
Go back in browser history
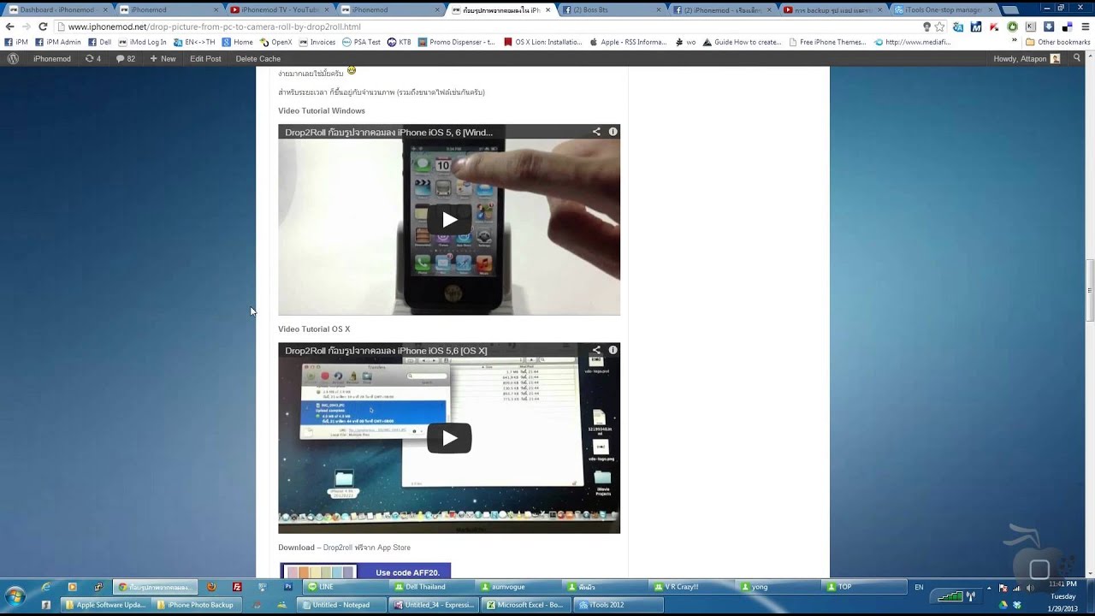point(9,27)
